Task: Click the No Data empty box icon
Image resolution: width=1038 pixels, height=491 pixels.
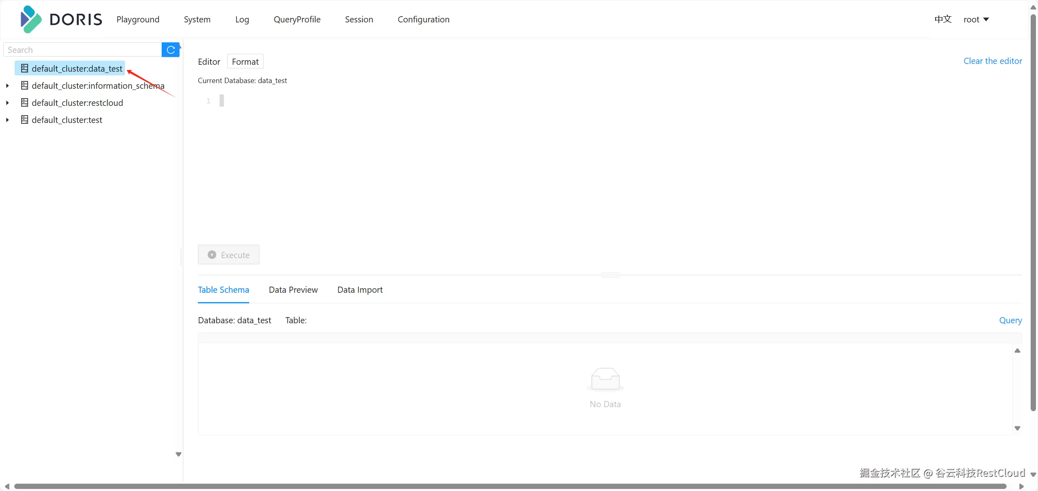Action: (605, 379)
